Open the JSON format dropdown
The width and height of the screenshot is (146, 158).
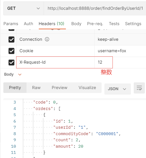tap(118, 89)
